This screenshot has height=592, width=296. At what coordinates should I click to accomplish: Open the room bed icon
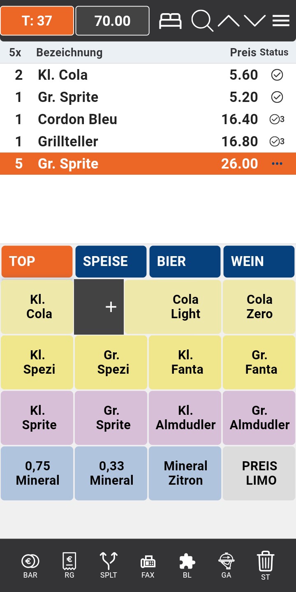pyautogui.click(x=170, y=21)
